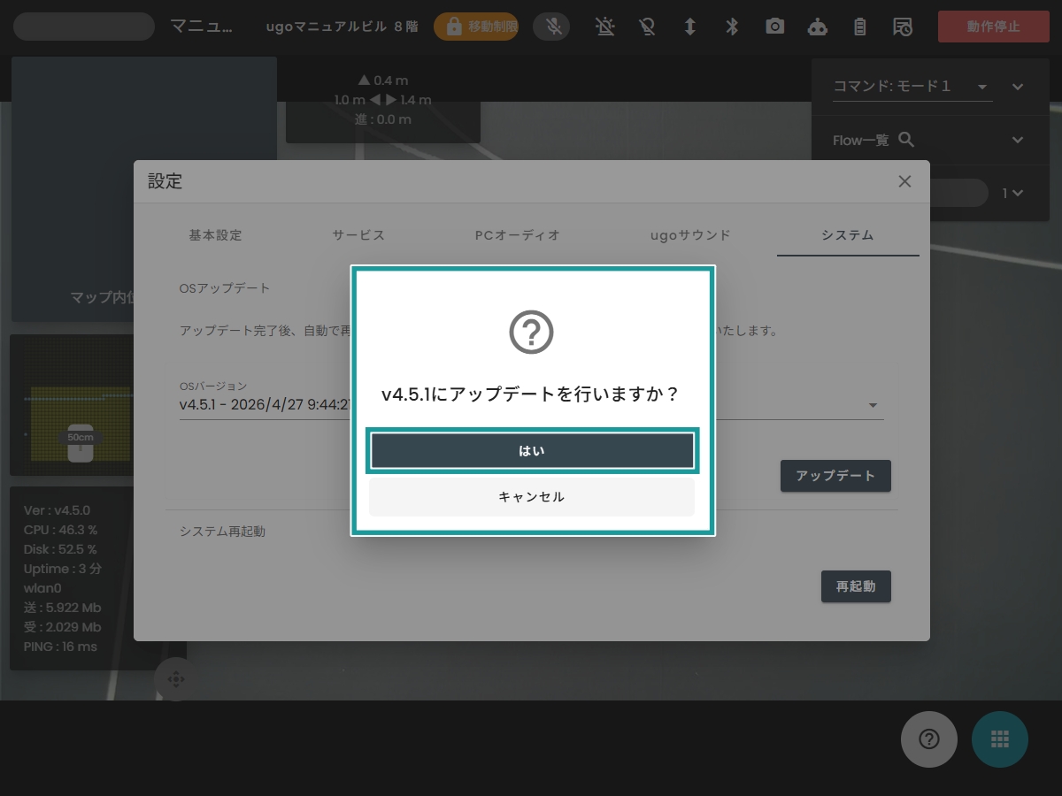Image resolution: width=1062 pixels, height=796 pixels.
Task: Click the battery status icon
Action: (859, 27)
